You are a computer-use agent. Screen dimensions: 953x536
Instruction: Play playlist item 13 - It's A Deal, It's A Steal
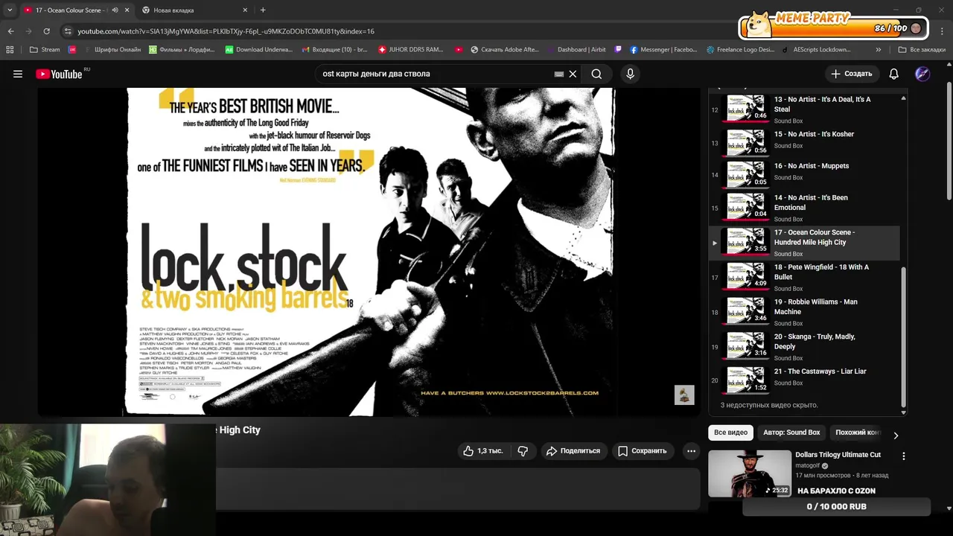tap(804, 109)
